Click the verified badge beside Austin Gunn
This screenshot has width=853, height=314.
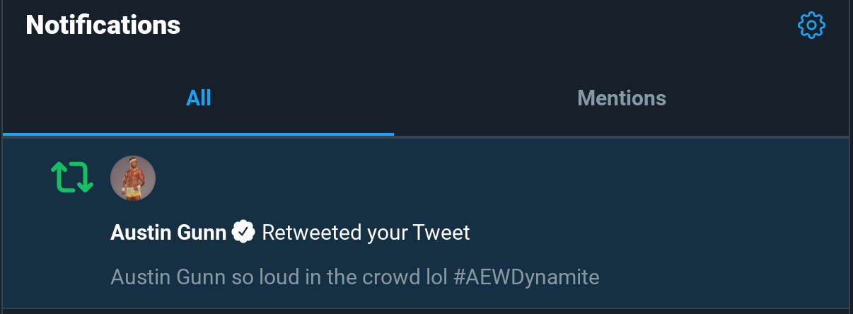pos(243,232)
